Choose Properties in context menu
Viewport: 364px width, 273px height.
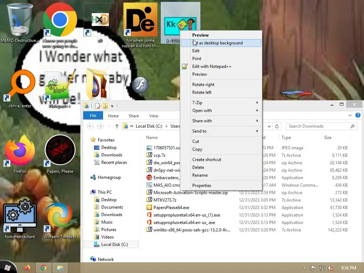[221, 186]
